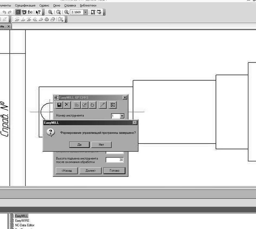Click the measurement tool icon in second toolbar
The width and height of the screenshot is (256, 229).
[61, 19]
